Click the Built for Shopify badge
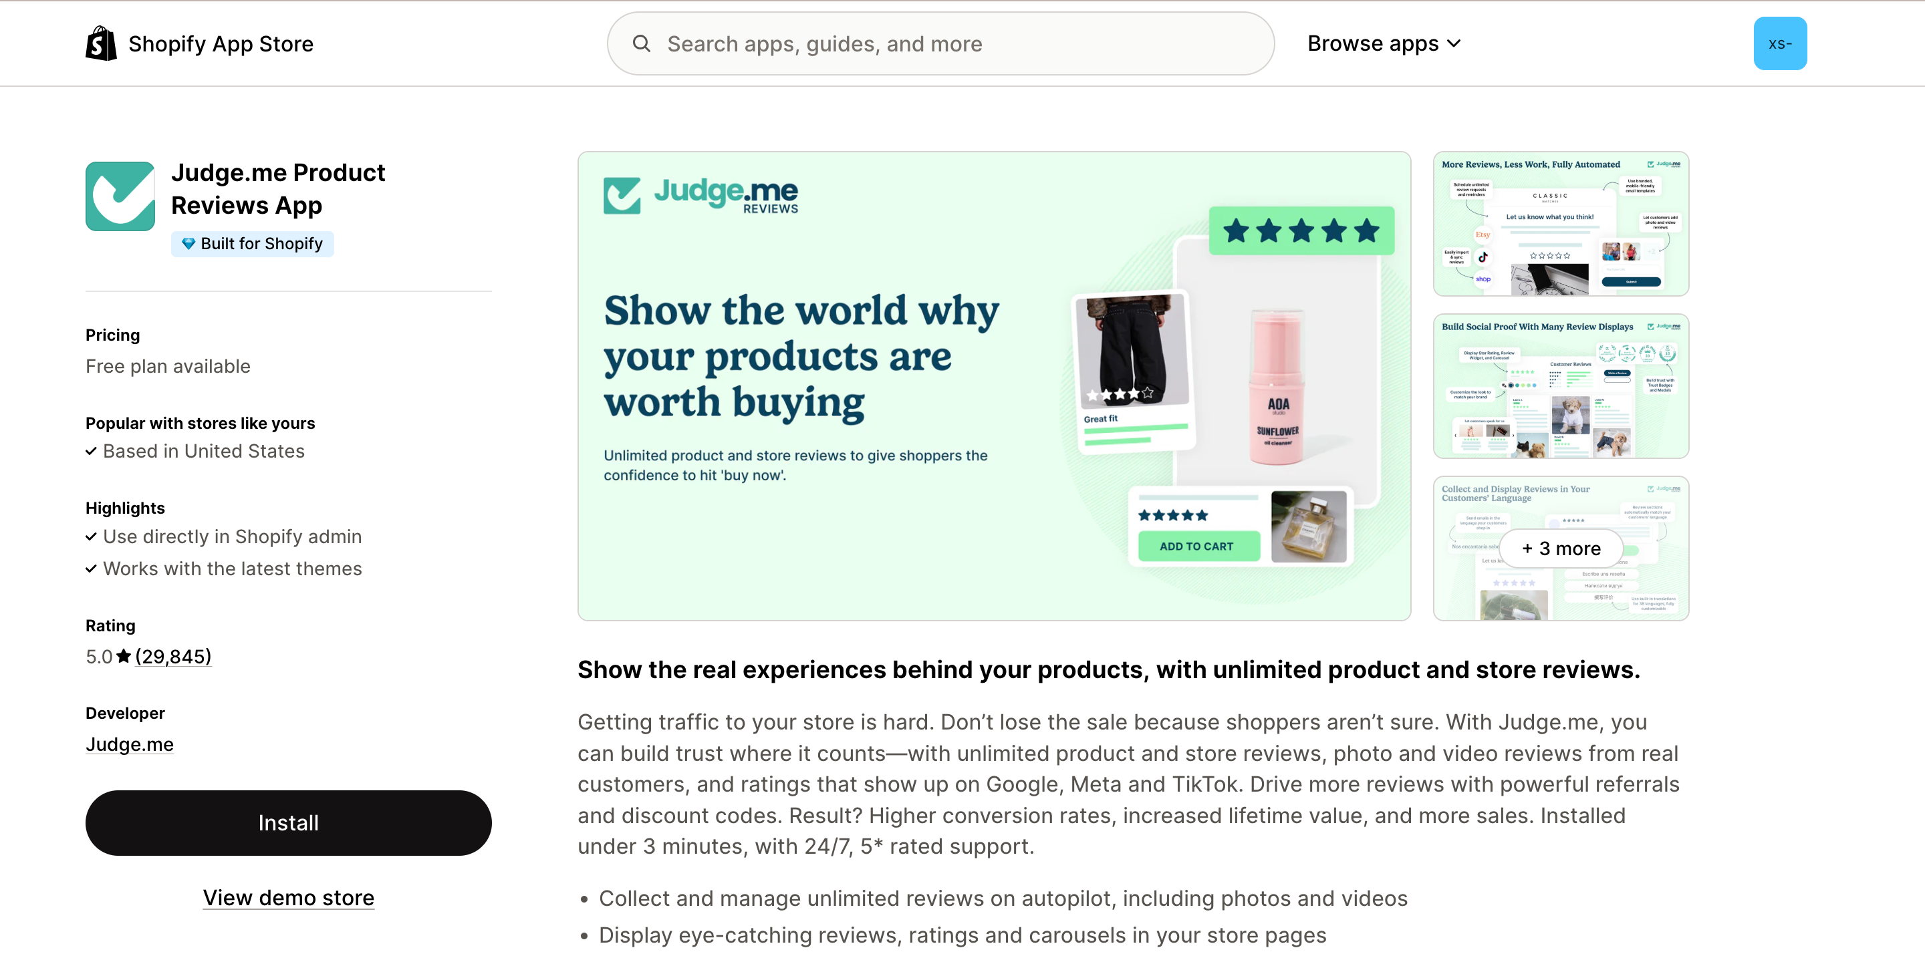The image size is (1925, 962). (253, 243)
